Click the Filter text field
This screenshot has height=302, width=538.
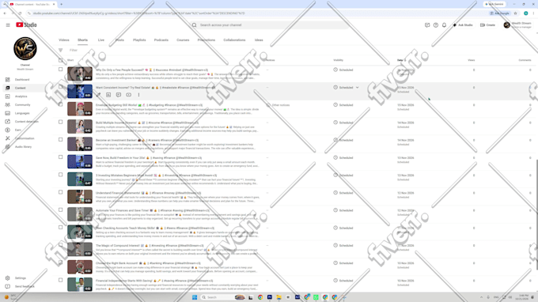click(74, 50)
